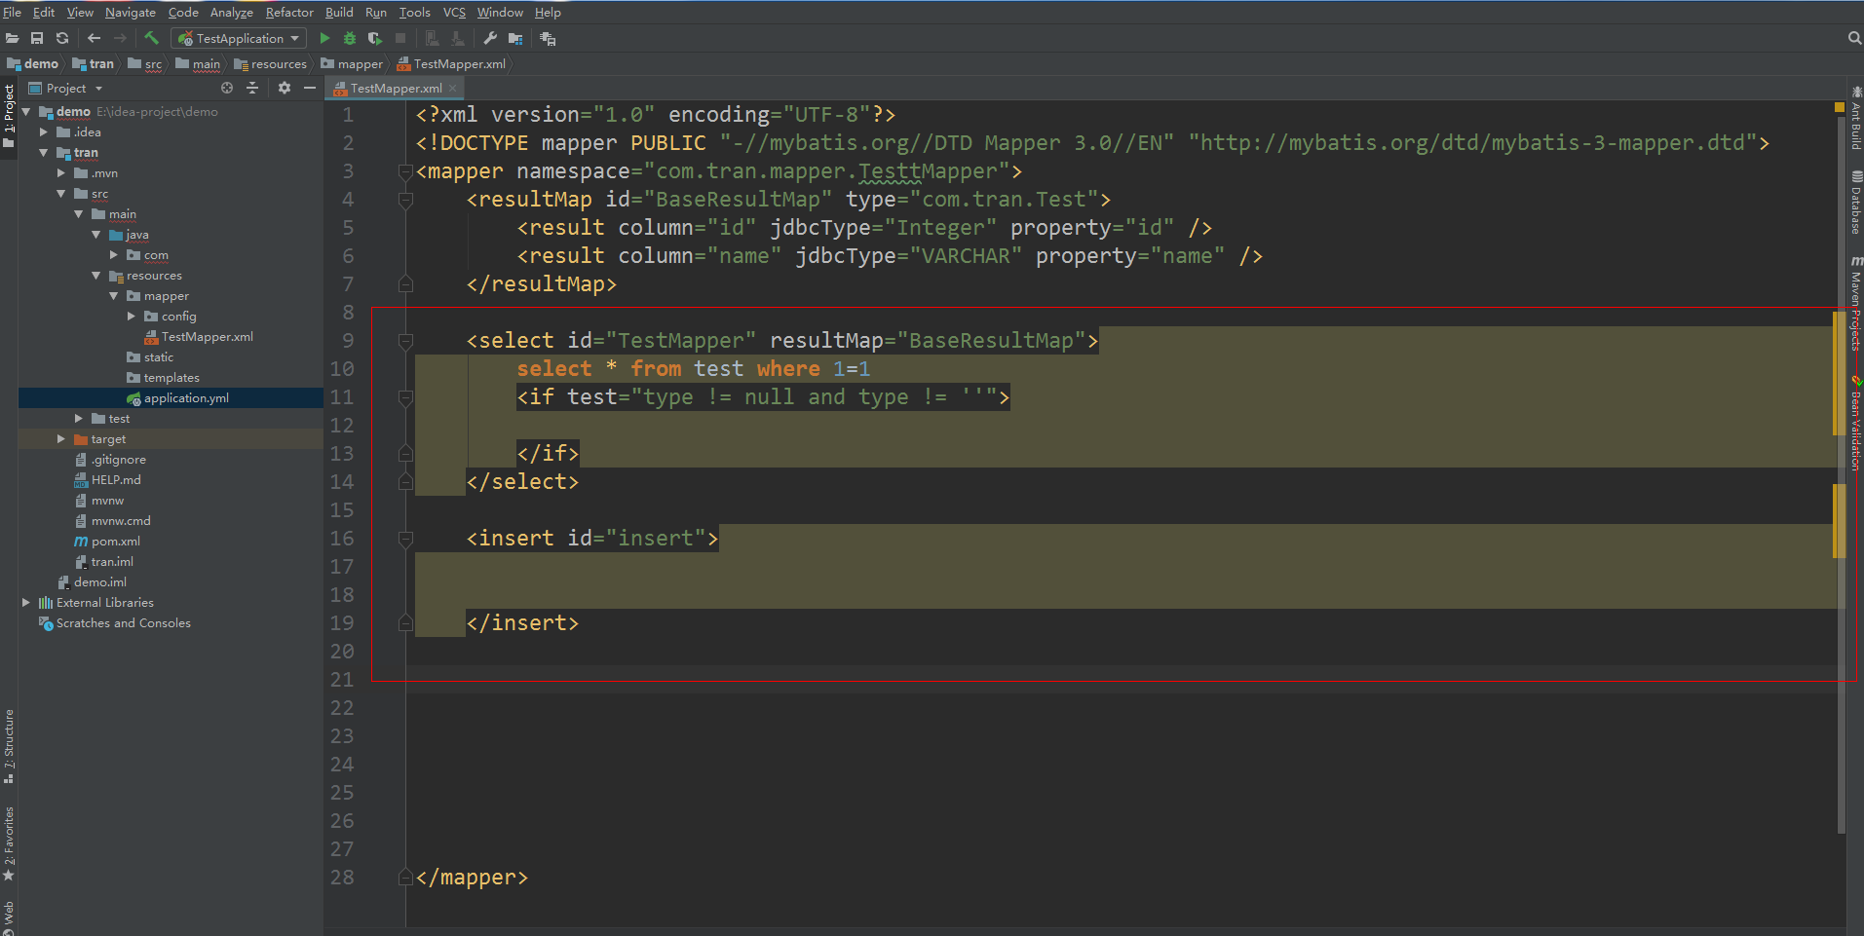This screenshot has width=1864, height=936.
Task: Open Settings with the wrench icon
Action: [x=490, y=38]
